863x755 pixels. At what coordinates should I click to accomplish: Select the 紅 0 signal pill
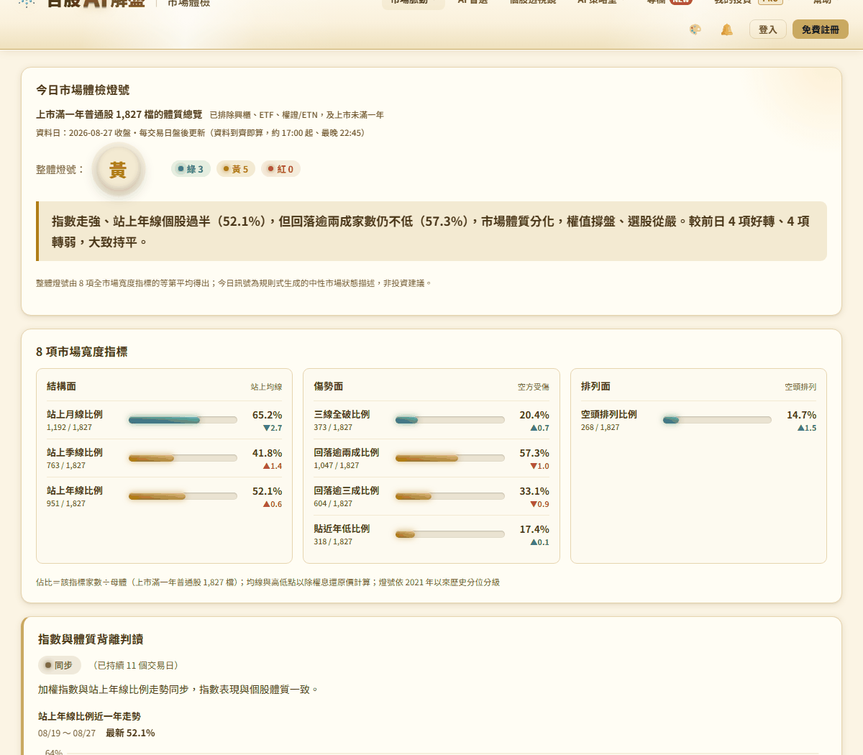[280, 169]
